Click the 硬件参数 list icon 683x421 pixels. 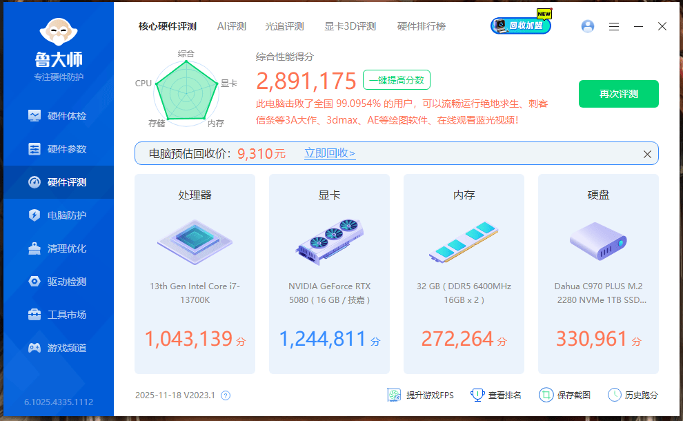pos(34,149)
